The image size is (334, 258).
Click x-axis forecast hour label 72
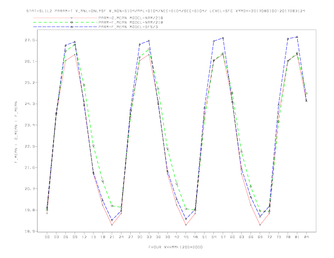pyautogui.click(x=269, y=237)
